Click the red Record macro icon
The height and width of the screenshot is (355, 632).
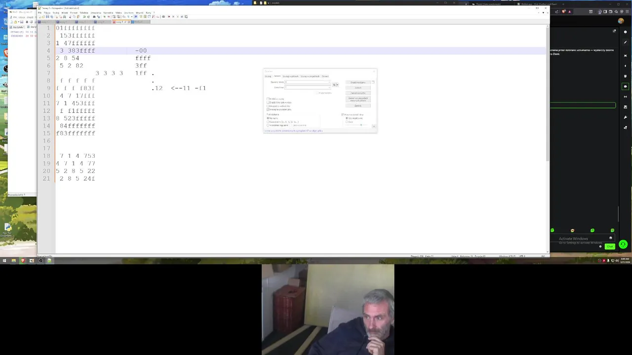[x=169, y=17]
